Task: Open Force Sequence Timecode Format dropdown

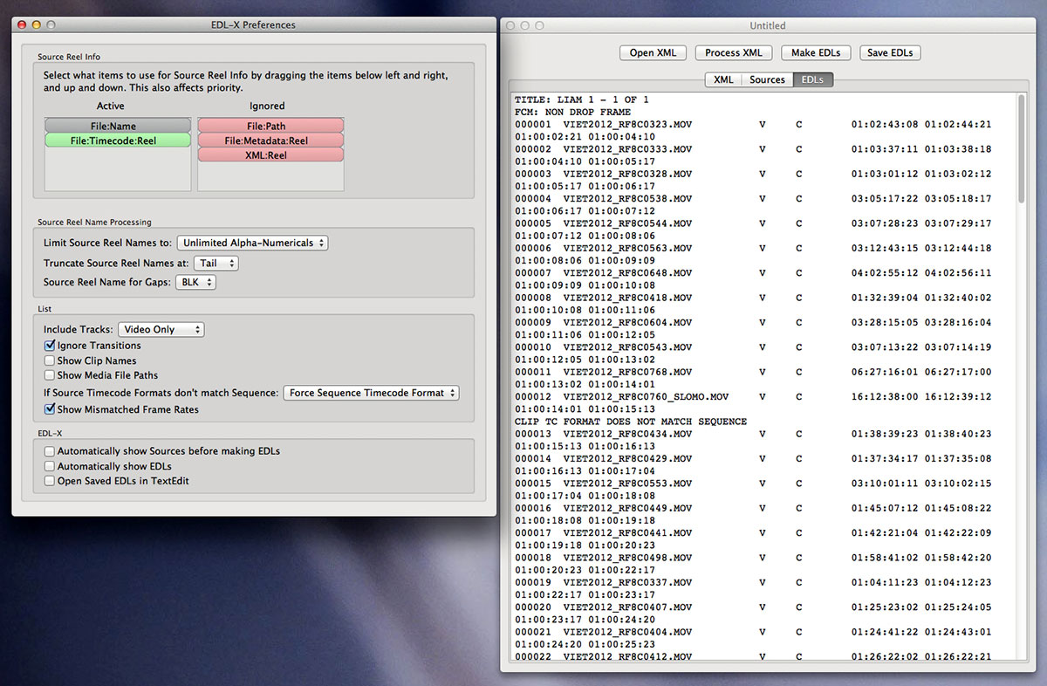Action: [371, 393]
